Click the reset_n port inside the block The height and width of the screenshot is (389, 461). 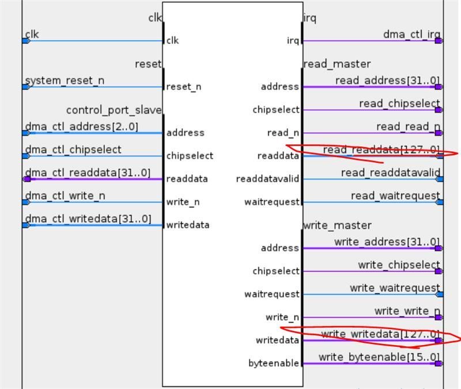pos(184,87)
